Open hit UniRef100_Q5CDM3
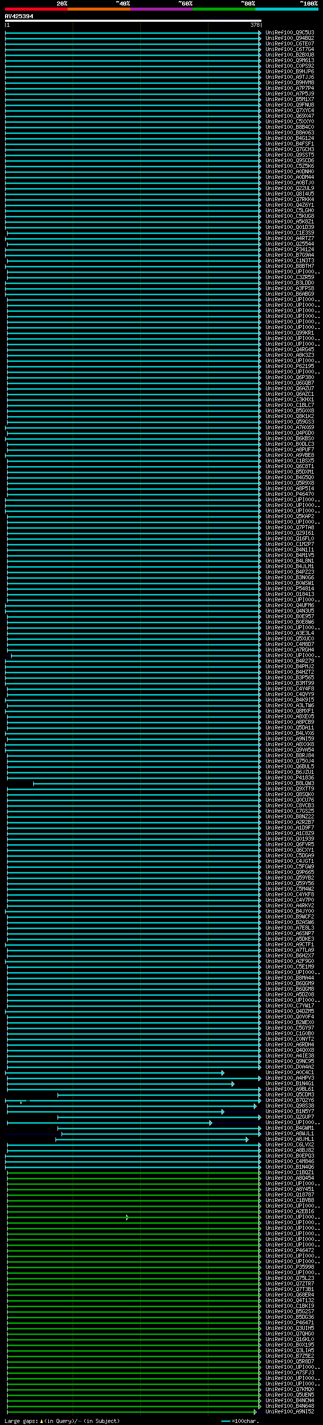This screenshot has width=323, height=1425. click(x=290, y=1095)
